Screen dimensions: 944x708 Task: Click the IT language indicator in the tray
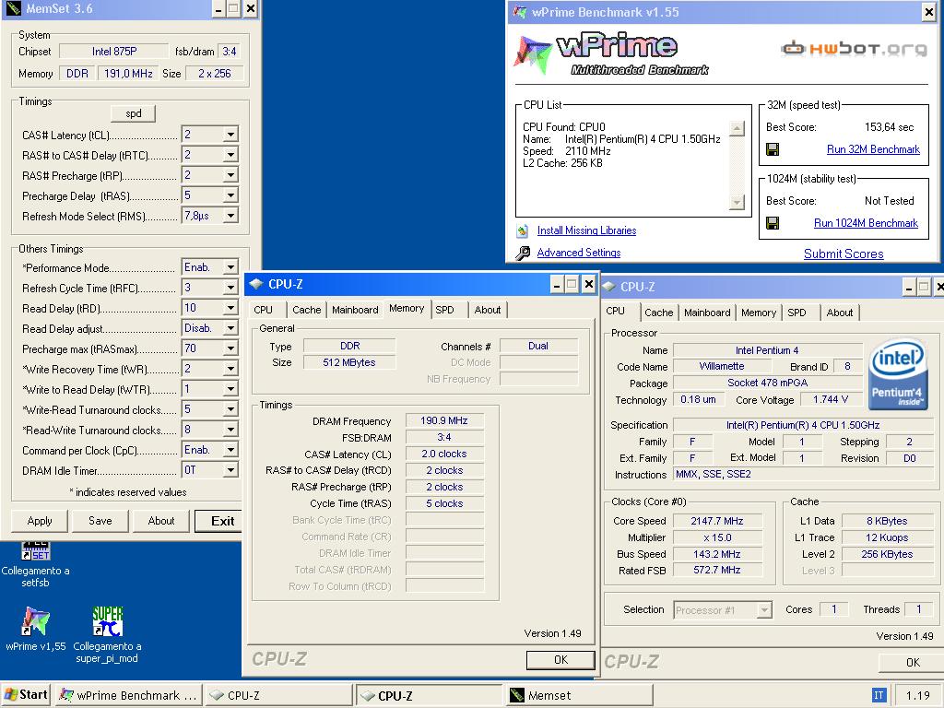[879, 695]
